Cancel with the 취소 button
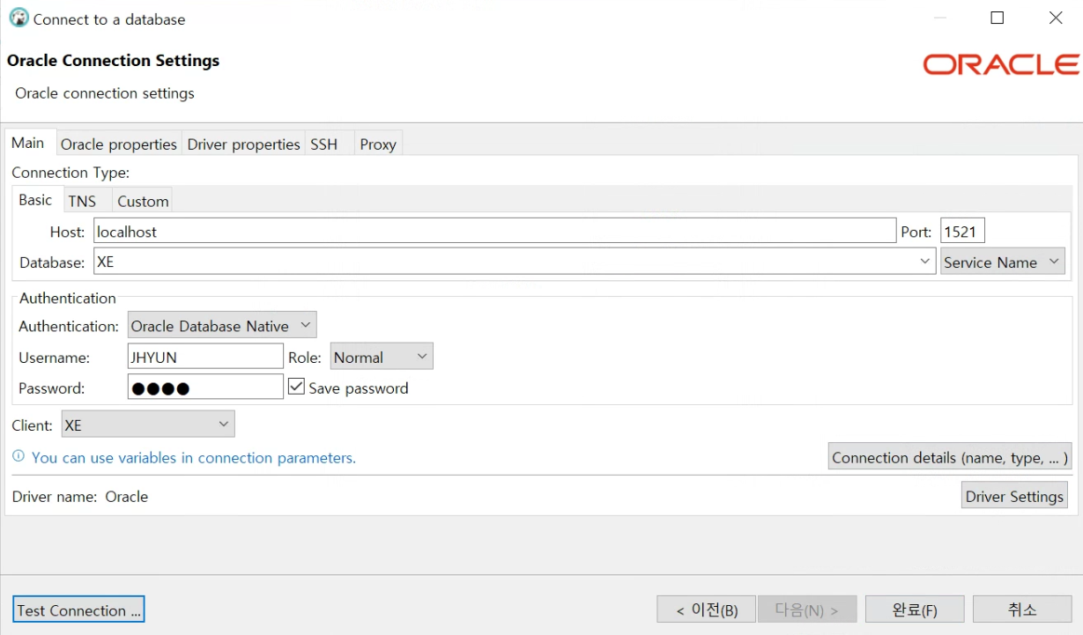The width and height of the screenshot is (1083, 635). 1022,609
